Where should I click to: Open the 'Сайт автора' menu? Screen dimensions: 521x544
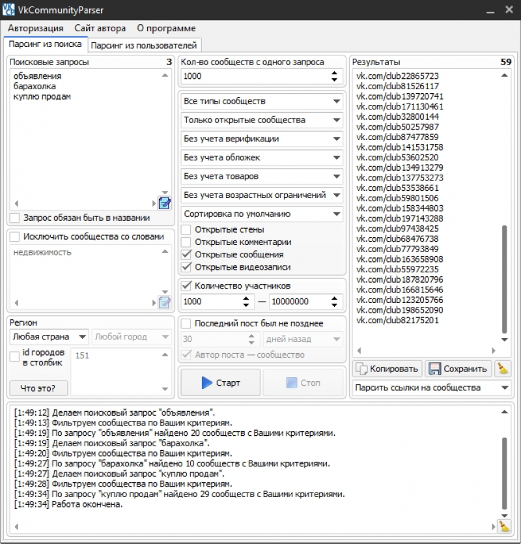[100, 28]
